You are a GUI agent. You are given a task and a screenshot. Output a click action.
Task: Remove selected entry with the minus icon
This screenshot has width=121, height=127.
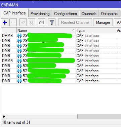13,23
